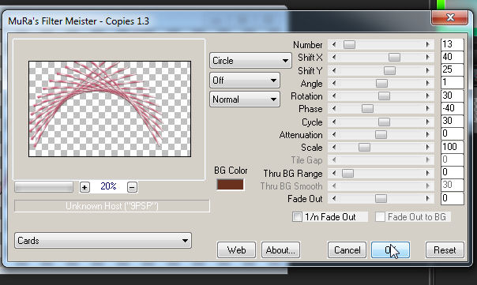Open the Circle mode dropdown

click(x=250, y=61)
